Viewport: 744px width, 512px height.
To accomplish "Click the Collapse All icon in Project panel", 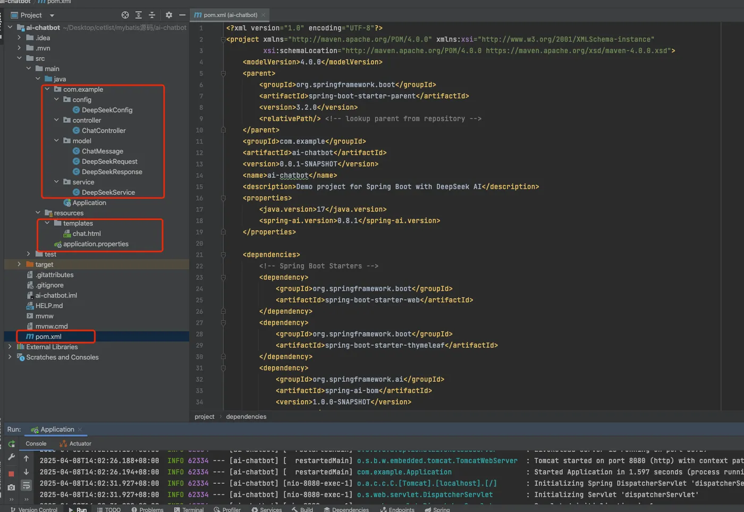I will pyautogui.click(x=152, y=15).
